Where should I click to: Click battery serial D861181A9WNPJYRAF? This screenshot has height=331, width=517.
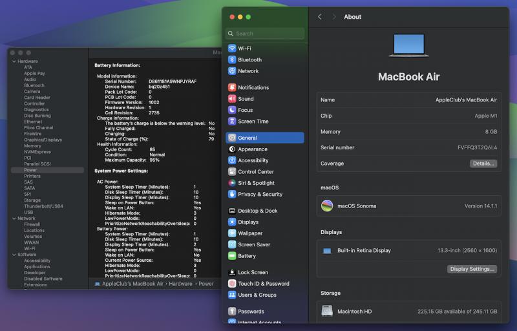(173, 81)
